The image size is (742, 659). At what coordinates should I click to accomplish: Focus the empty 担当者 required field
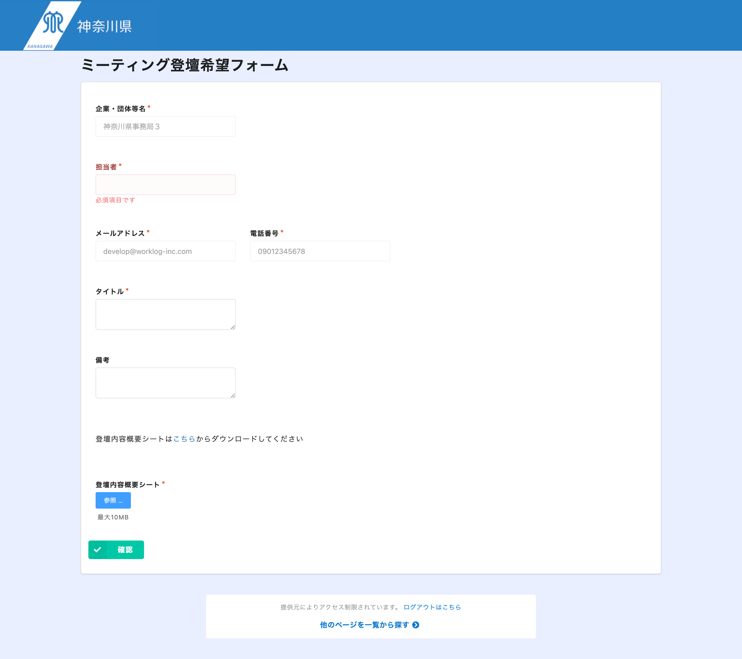coord(165,185)
